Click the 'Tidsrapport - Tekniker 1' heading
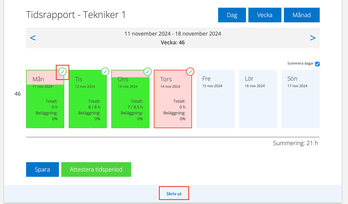The height and width of the screenshot is (204, 348). coord(76,15)
